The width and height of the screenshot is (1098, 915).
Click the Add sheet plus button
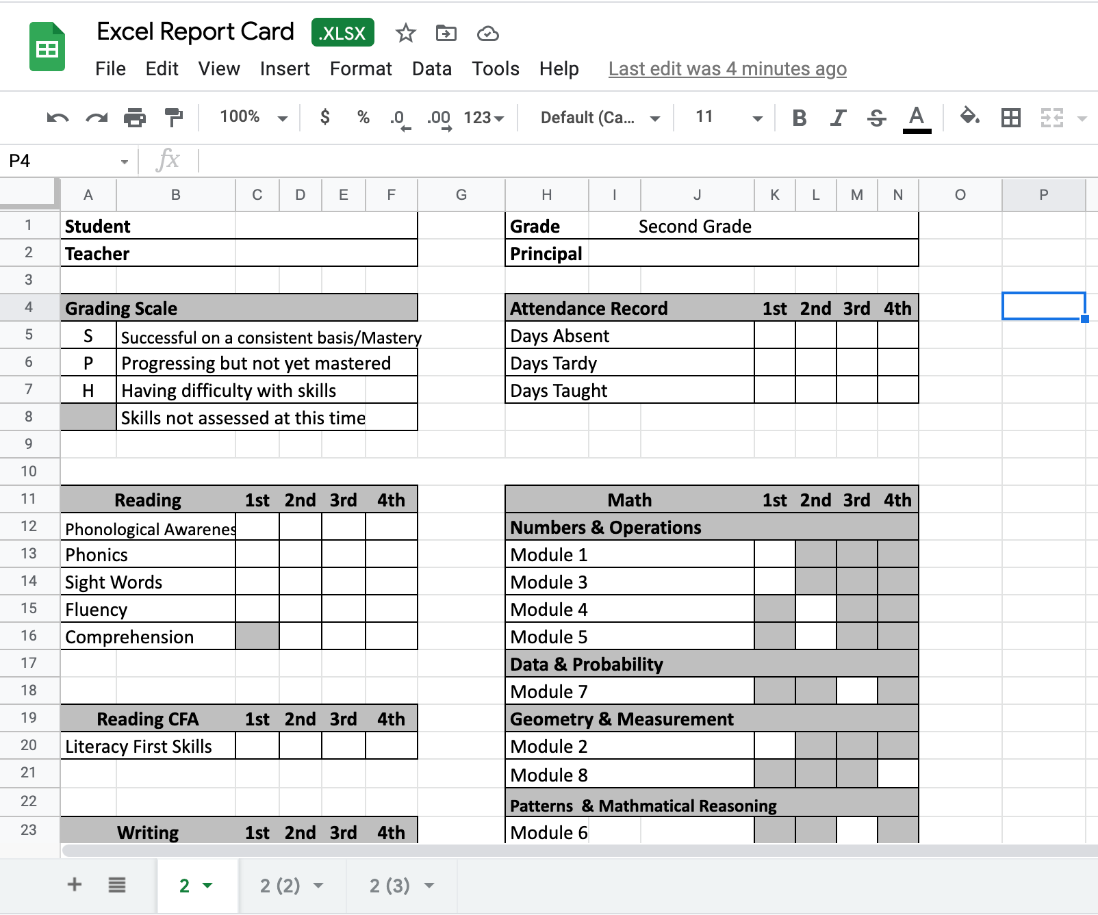pyautogui.click(x=74, y=884)
